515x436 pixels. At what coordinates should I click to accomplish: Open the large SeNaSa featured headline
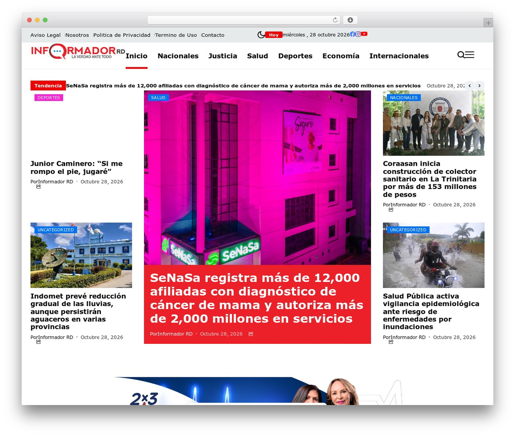[x=257, y=298]
